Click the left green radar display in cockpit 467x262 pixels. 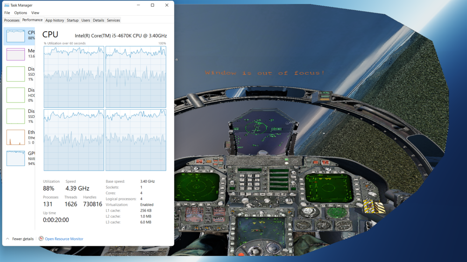pos(197,187)
